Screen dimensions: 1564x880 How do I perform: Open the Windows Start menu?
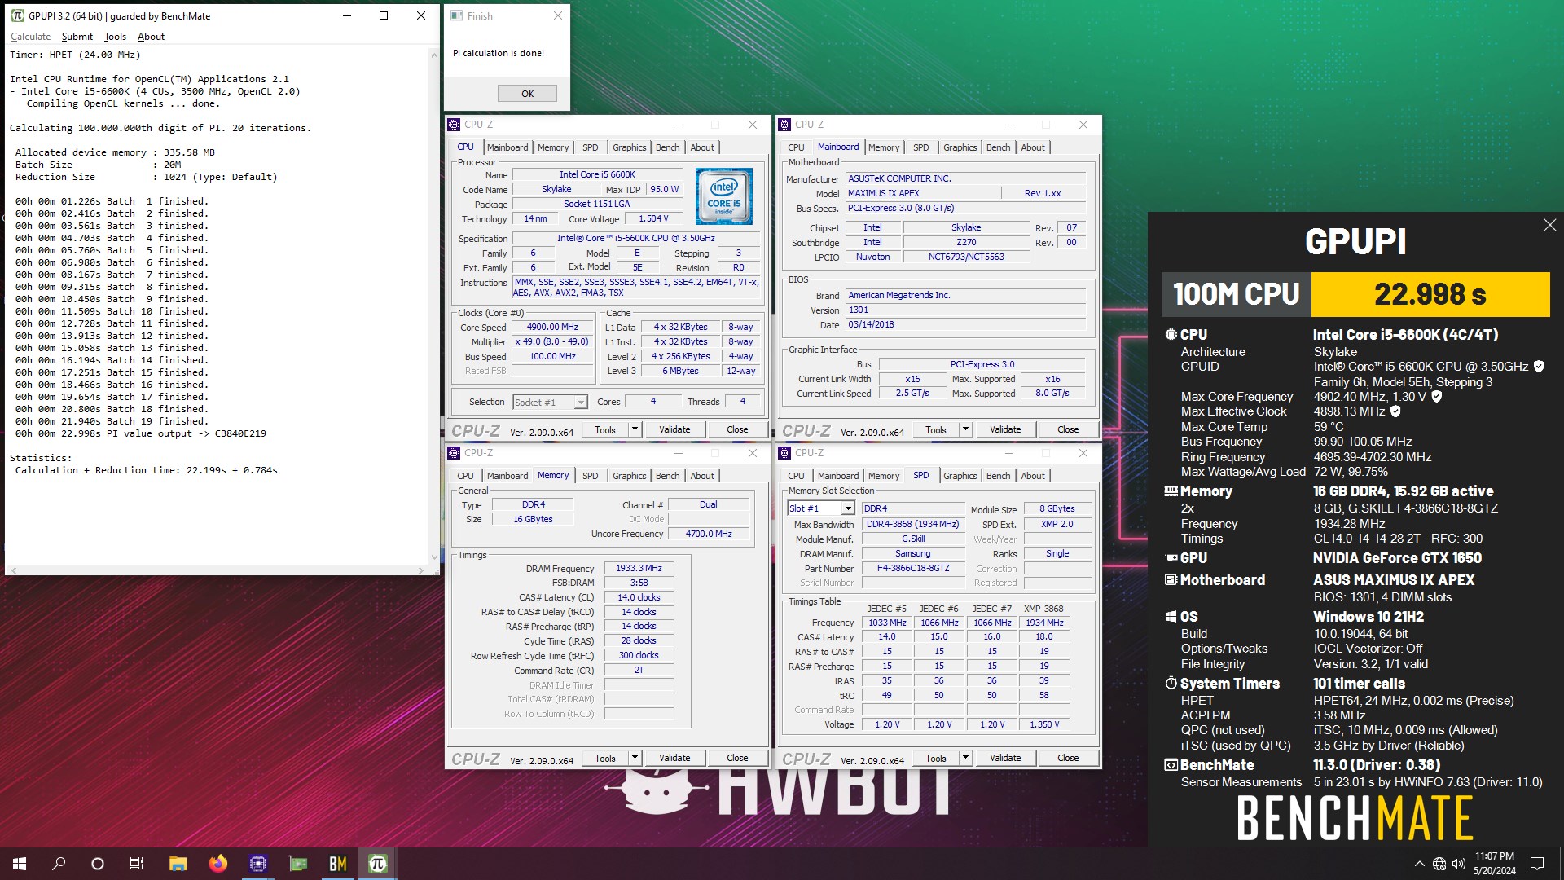point(20,864)
